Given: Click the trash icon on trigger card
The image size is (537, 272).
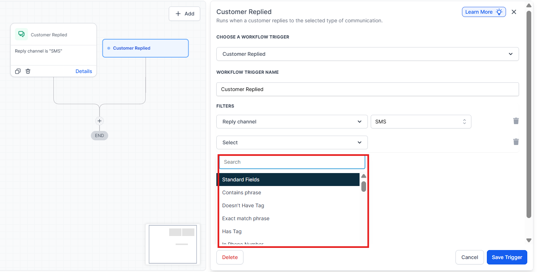Looking at the screenshot, I should 28,71.
